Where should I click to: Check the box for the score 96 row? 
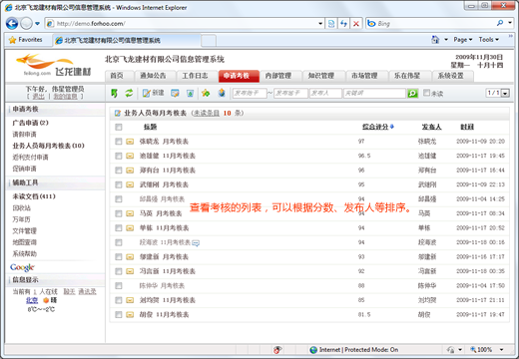(x=119, y=171)
